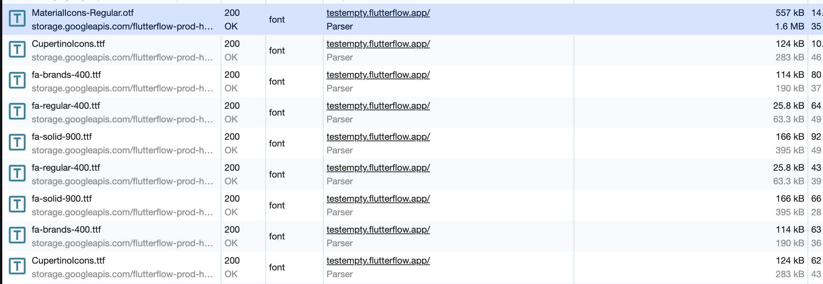823x284 pixels.
Task: Click the font icon of the second fa-regular-400.ttf row
Action: pos(17,173)
